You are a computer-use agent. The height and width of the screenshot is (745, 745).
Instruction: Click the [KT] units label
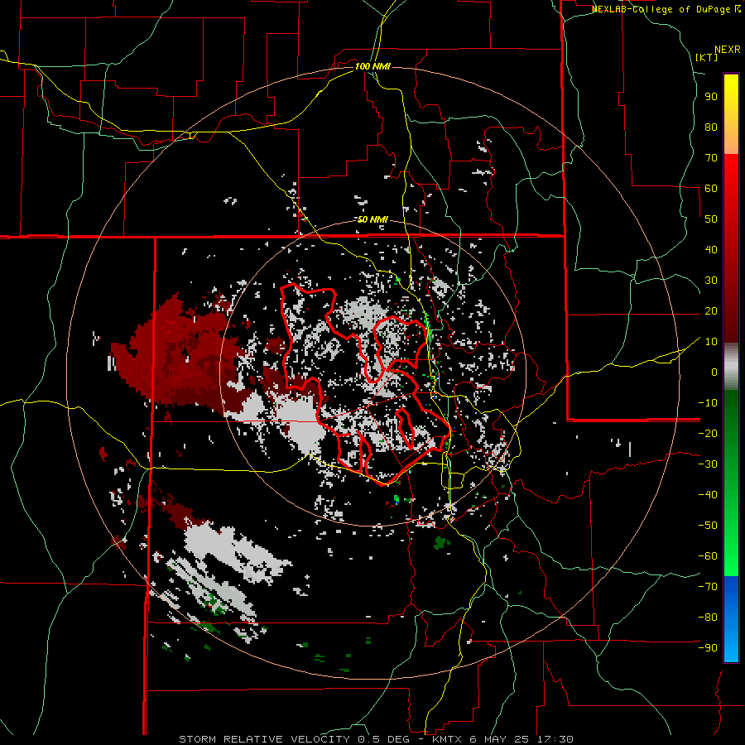(x=707, y=57)
